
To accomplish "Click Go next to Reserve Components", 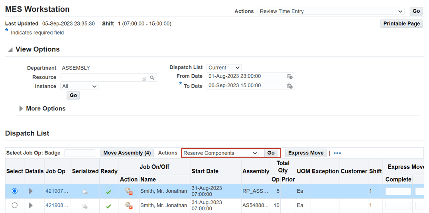I will click(271, 153).
